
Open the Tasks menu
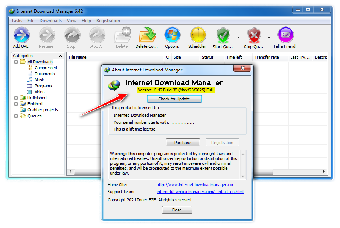tap(17, 21)
